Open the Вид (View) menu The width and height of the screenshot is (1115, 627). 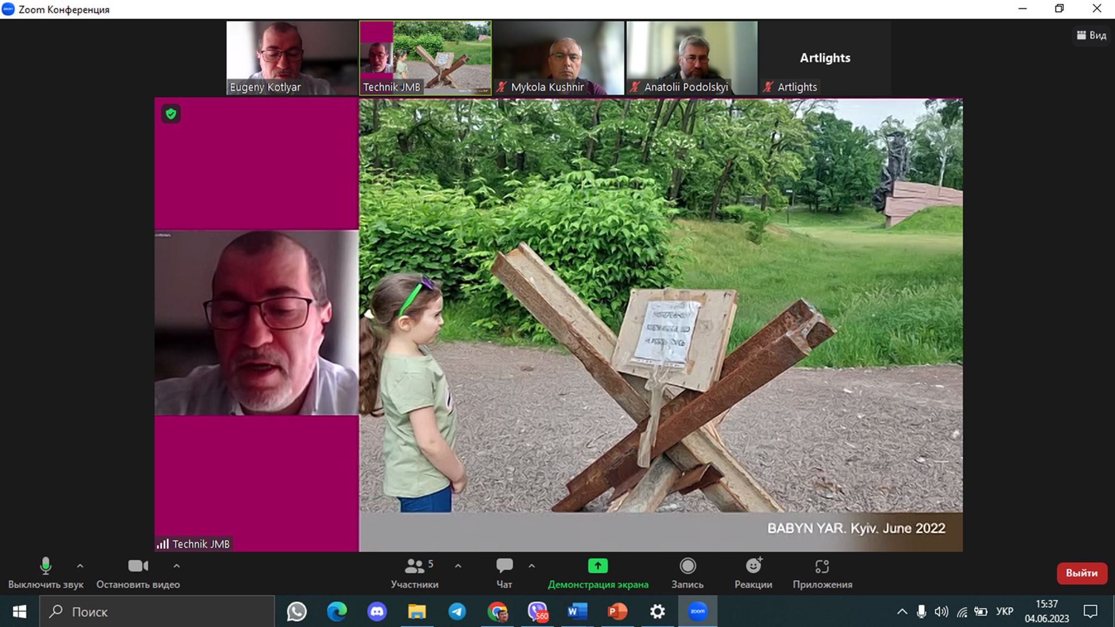(1092, 35)
